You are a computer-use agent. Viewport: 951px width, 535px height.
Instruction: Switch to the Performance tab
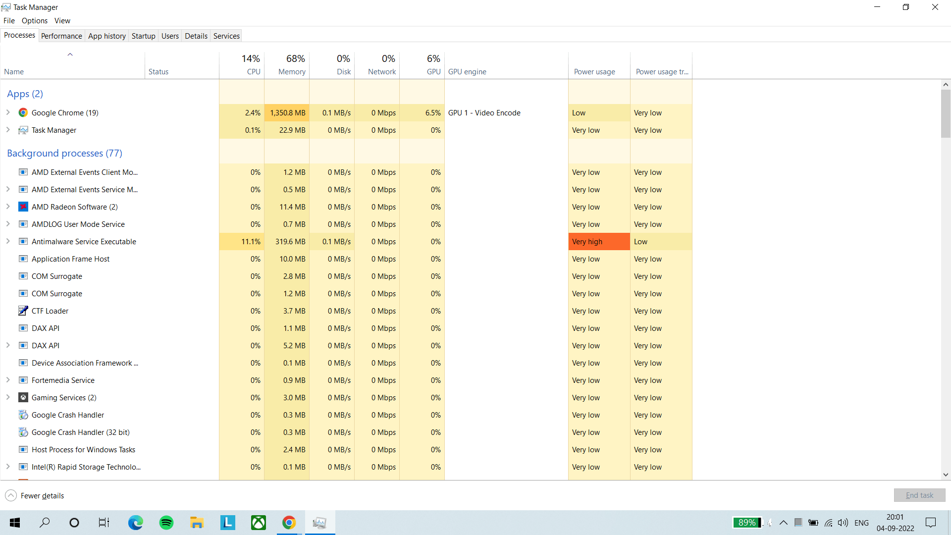(x=61, y=36)
